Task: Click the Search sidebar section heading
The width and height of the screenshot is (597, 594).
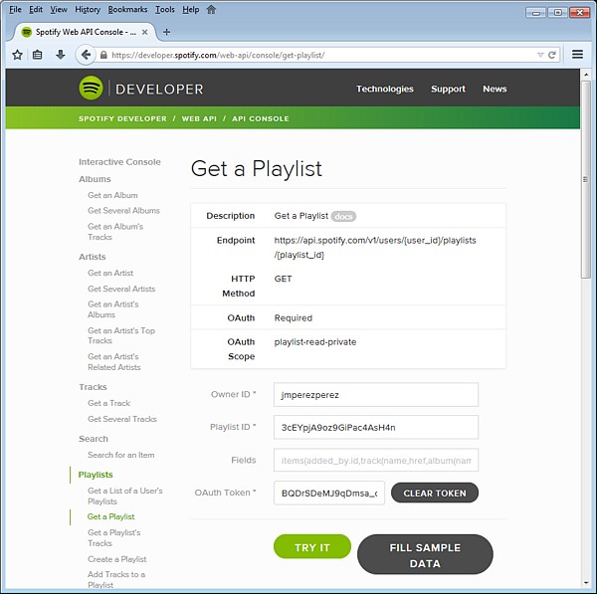Action: tap(94, 439)
